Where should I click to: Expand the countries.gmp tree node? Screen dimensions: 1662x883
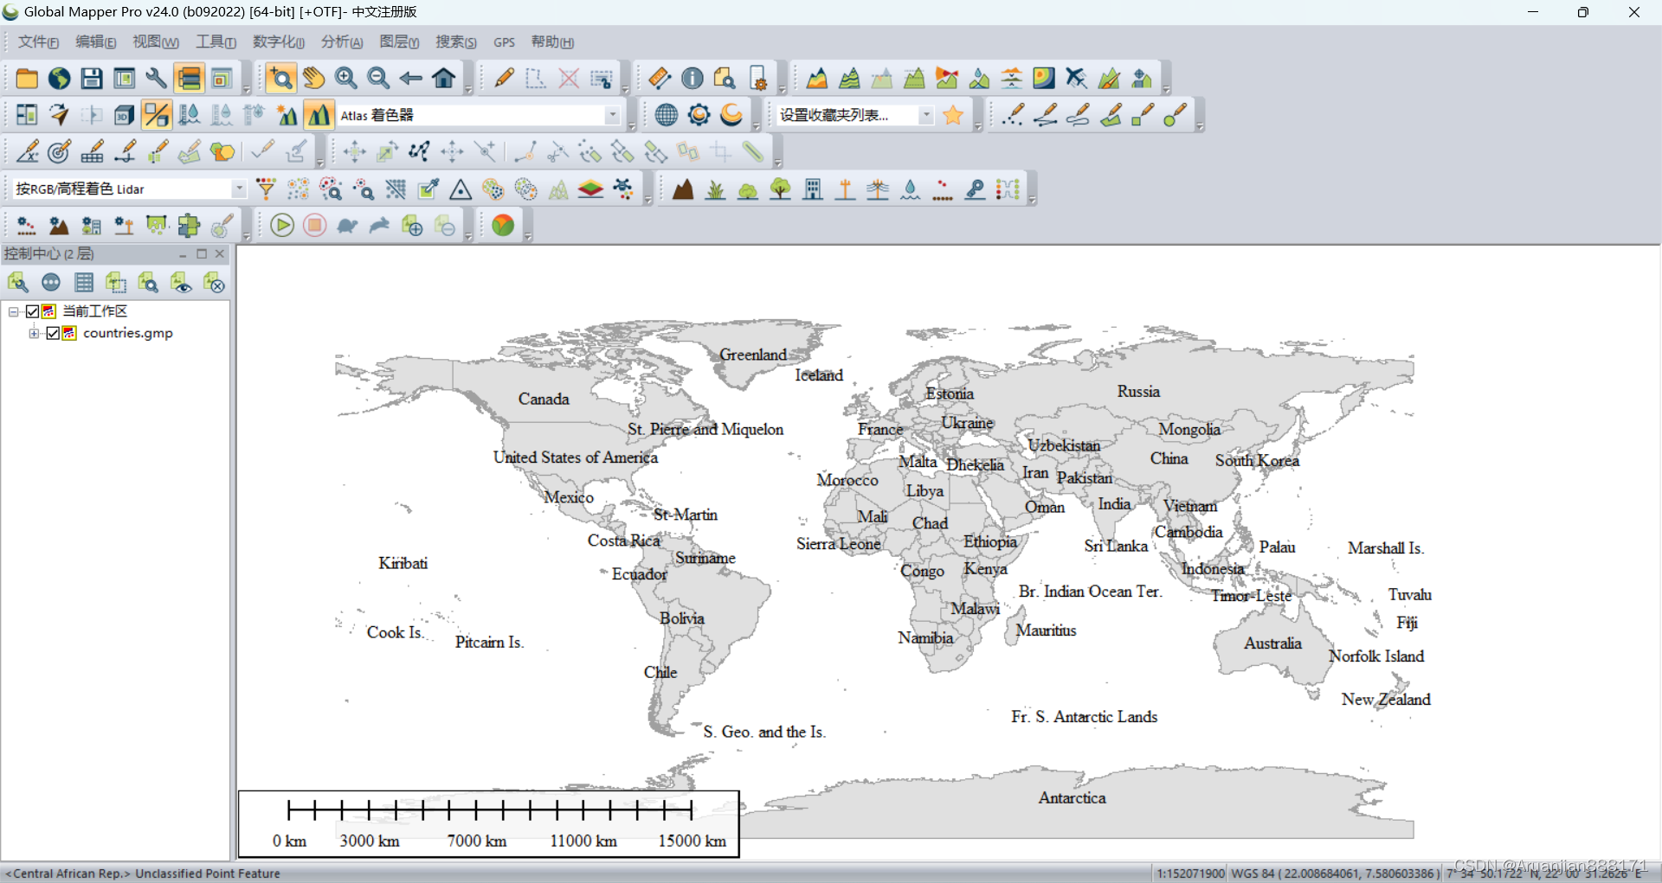(34, 333)
